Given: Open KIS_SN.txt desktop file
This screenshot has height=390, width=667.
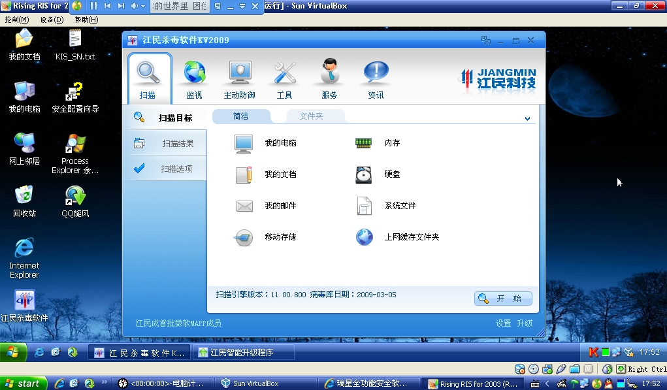Looking at the screenshot, I should (75, 44).
